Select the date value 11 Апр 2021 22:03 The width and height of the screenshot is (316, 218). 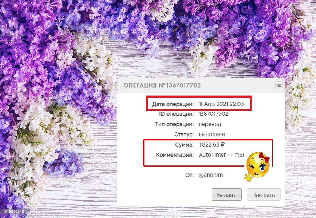pos(222,104)
